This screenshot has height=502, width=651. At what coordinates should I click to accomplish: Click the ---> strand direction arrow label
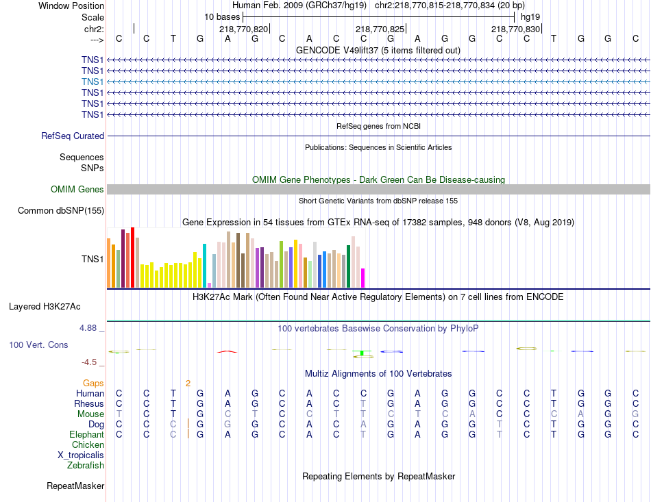click(97, 40)
